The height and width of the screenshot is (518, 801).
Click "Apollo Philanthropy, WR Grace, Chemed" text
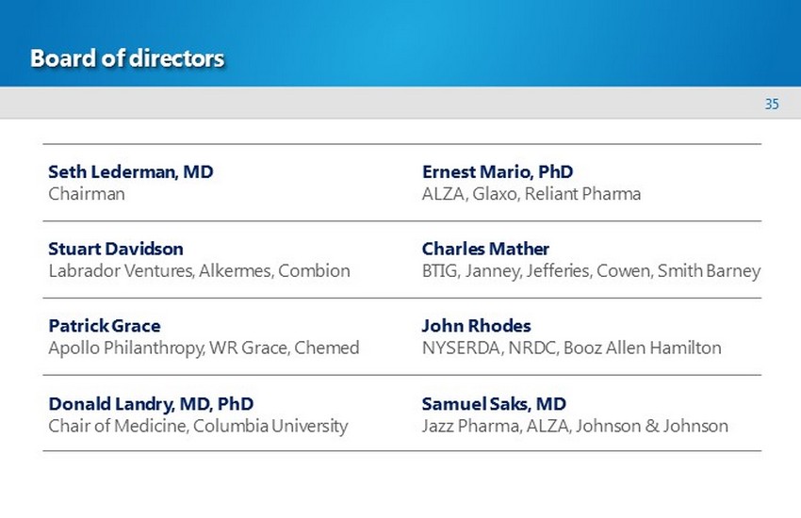point(204,348)
